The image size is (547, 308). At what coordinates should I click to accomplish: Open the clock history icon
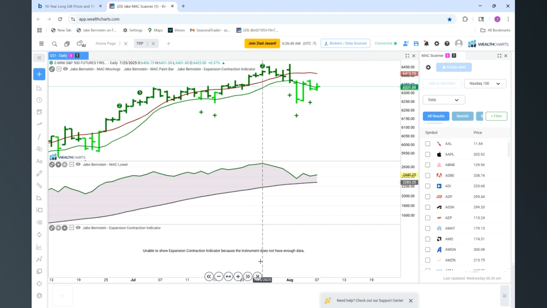39,100
